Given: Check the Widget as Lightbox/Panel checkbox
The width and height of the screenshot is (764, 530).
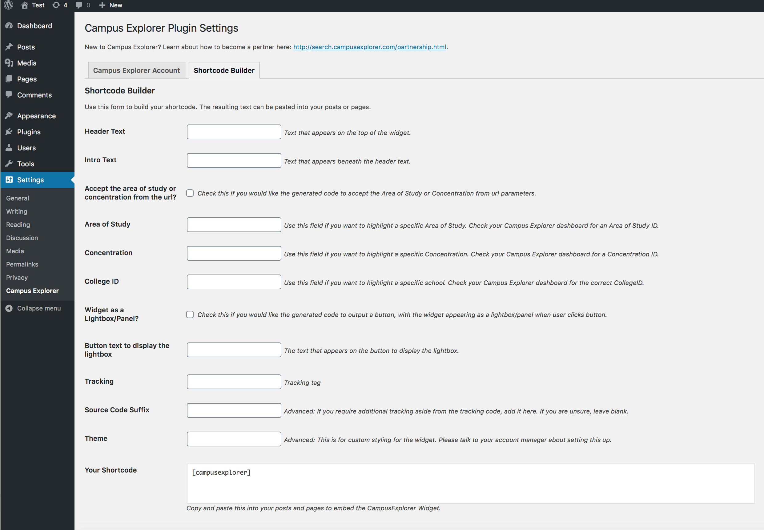Looking at the screenshot, I should (190, 314).
